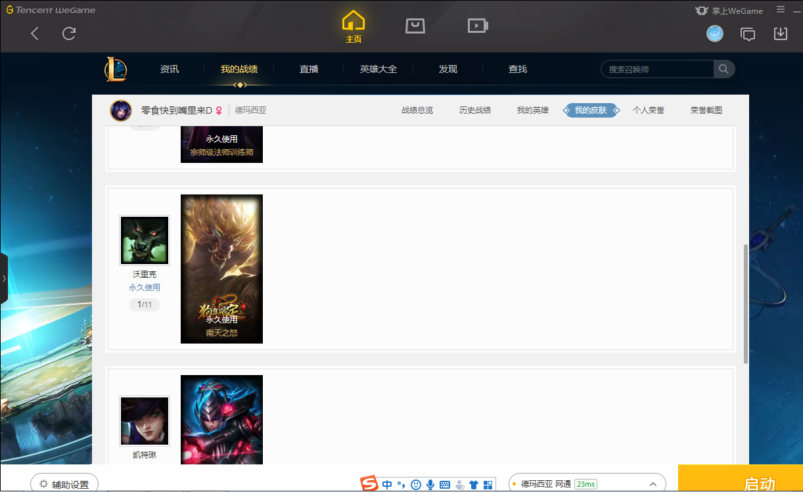Open the 个人荣誉 sub-tab
The height and width of the screenshot is (492, 803).
[649, 110]
